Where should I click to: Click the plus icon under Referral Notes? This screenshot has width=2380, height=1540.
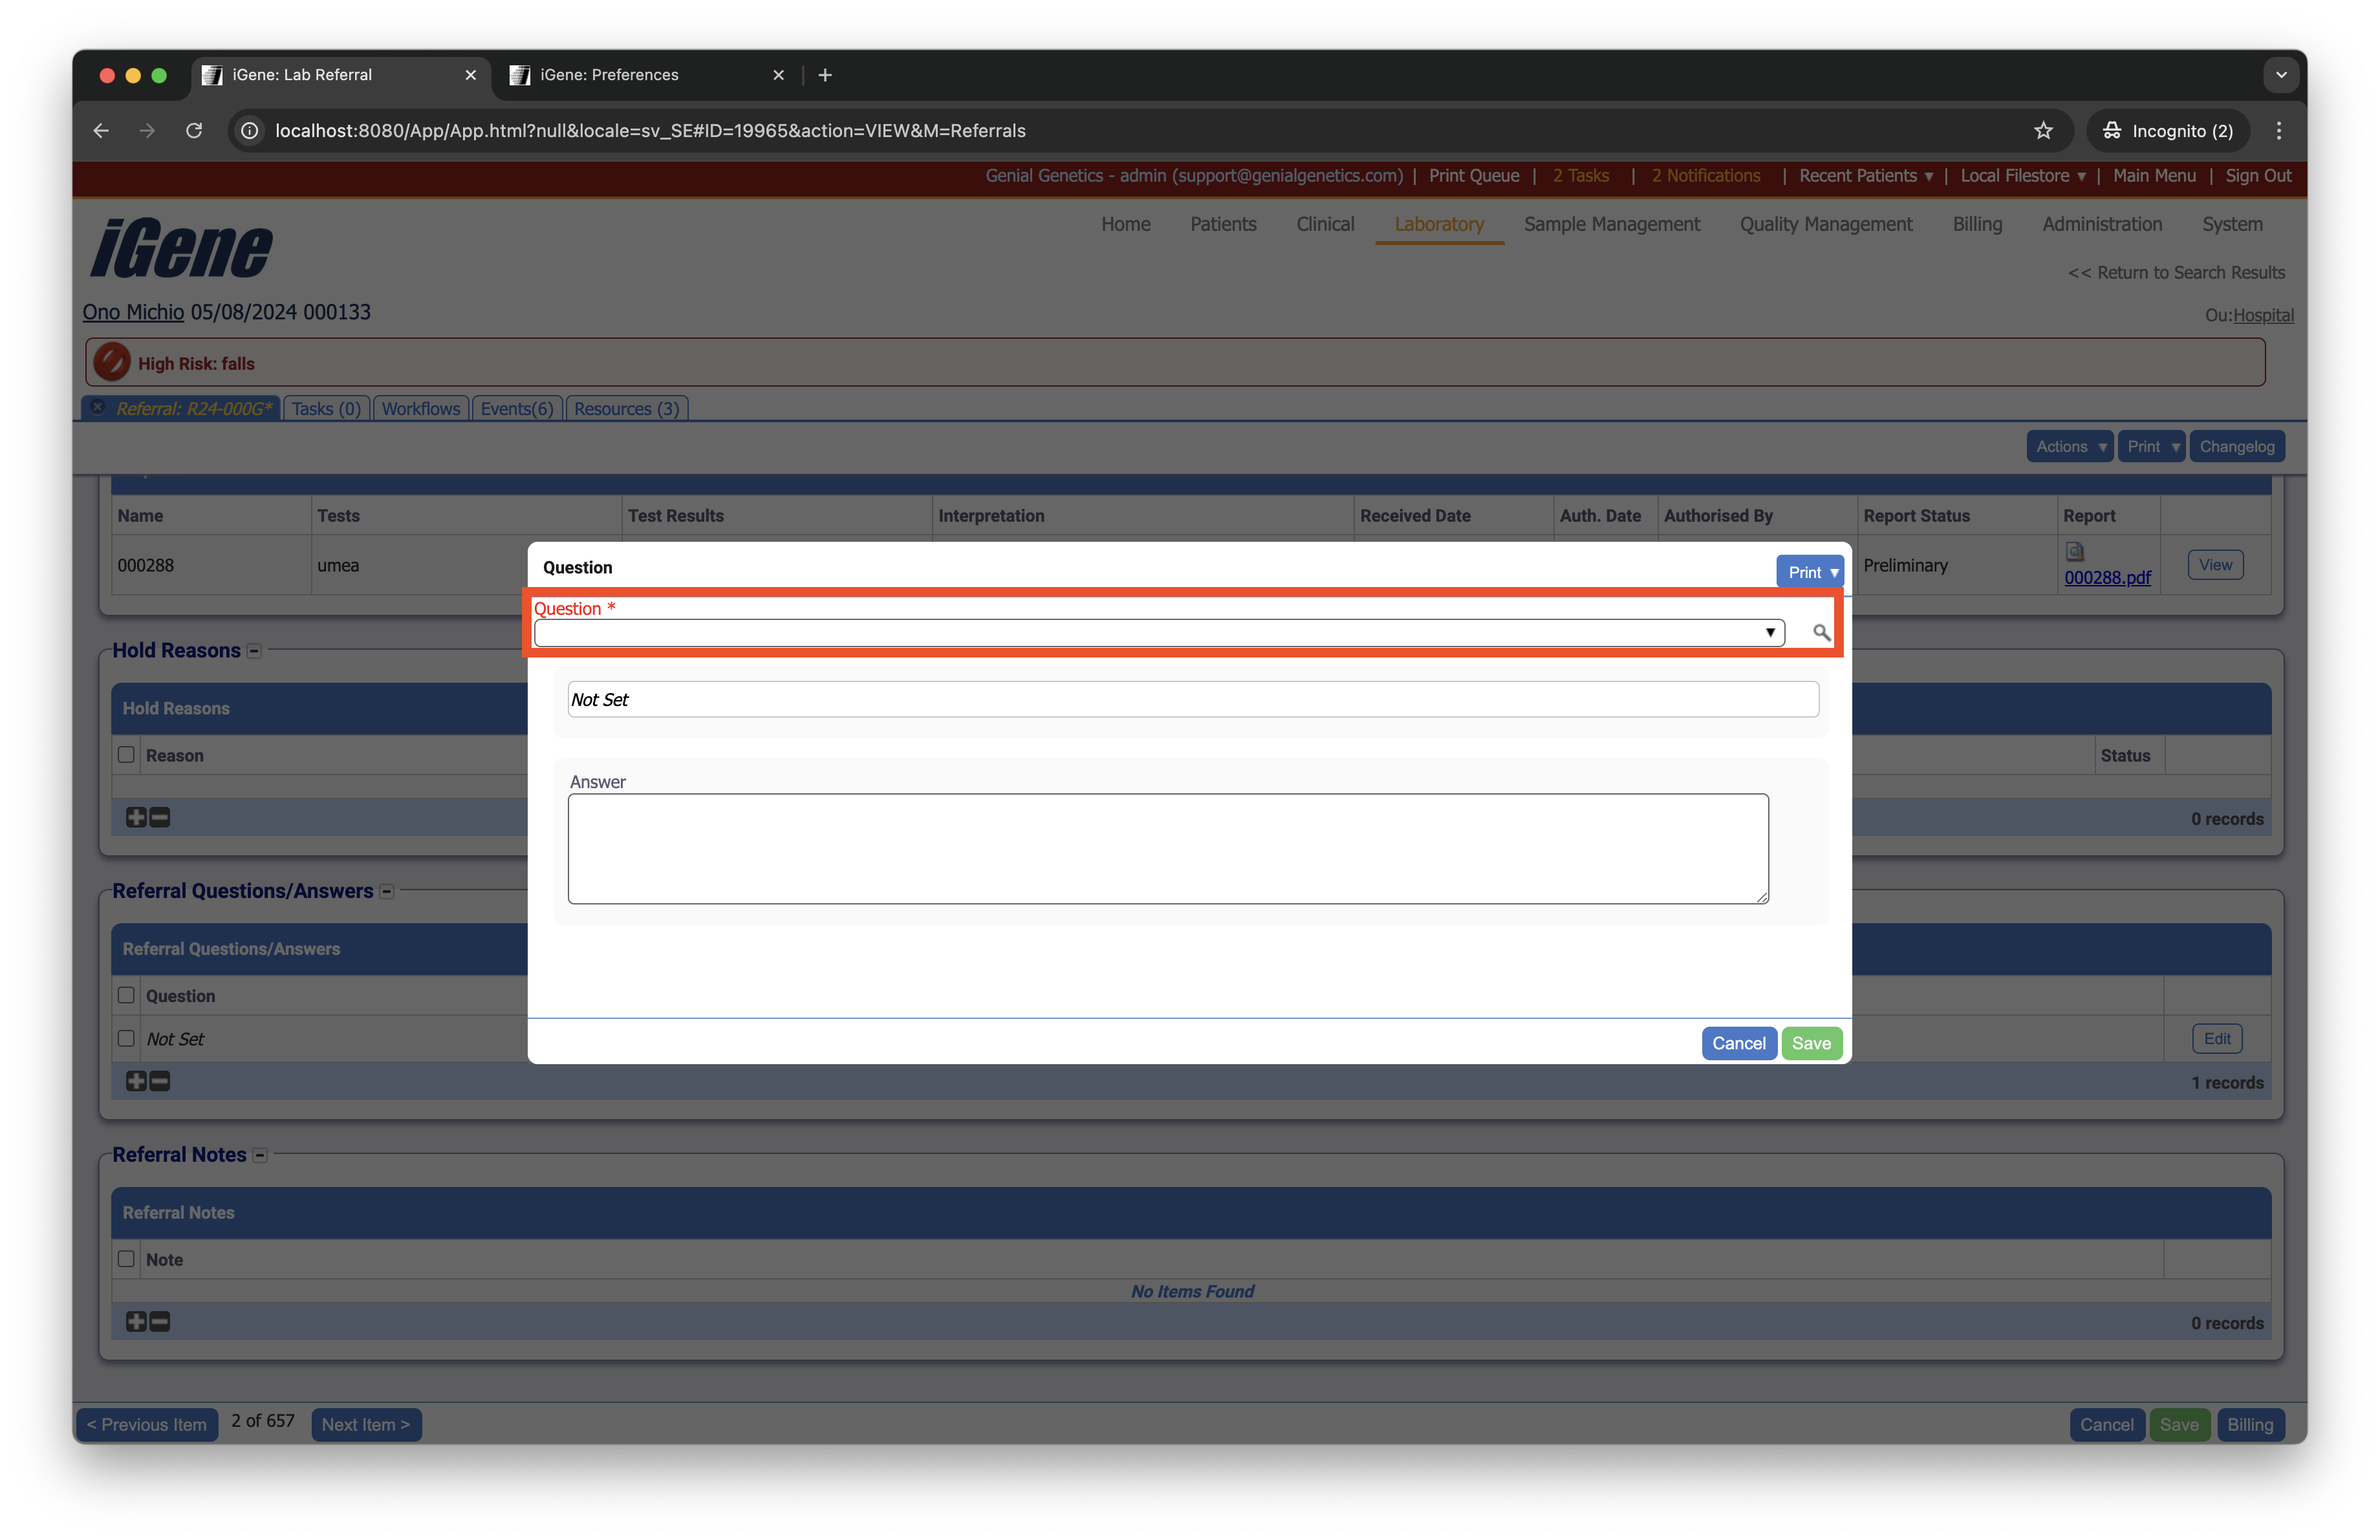coord(136,1322)
